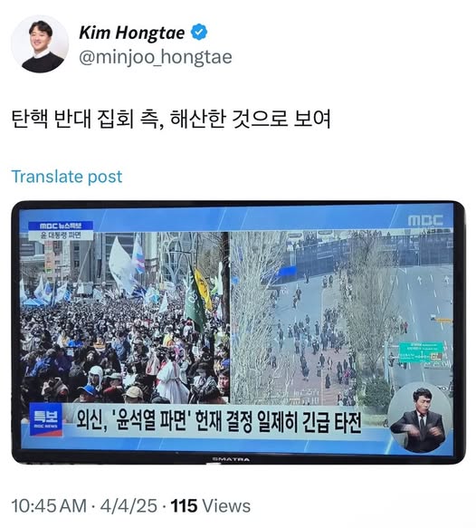This screenshot has height=528, width=476.
Task: Click the yellow flag in the crowd
Action: [204, 289]
